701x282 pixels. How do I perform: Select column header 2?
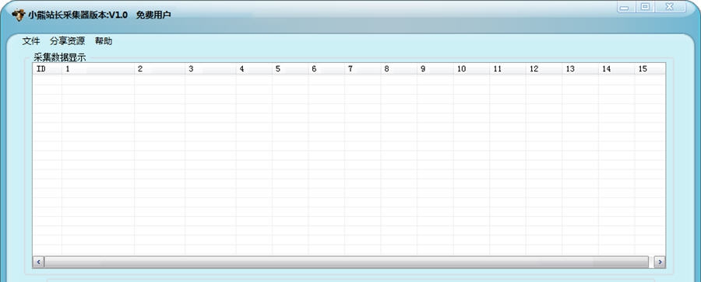click(x=160, y=68)
